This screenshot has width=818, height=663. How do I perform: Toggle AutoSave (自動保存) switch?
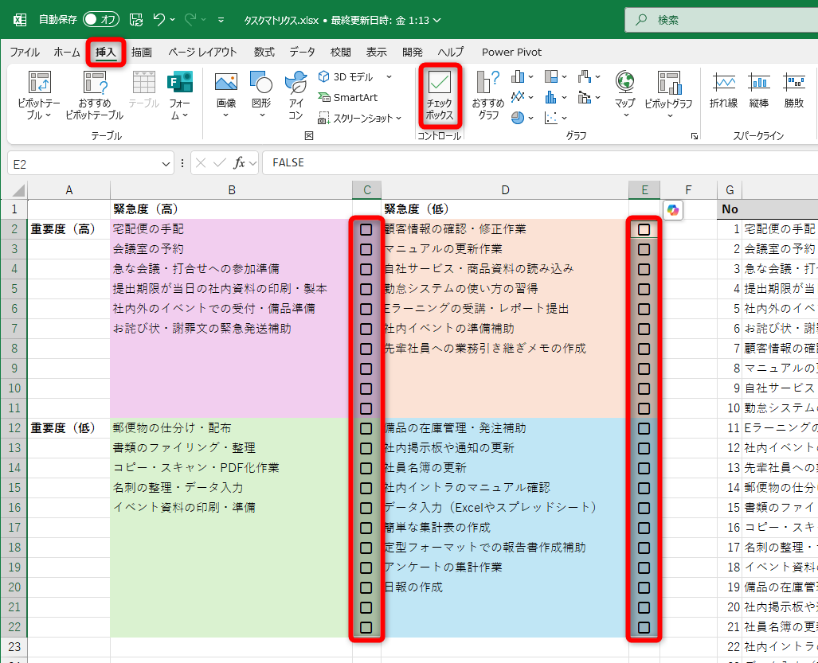point(101,20)
